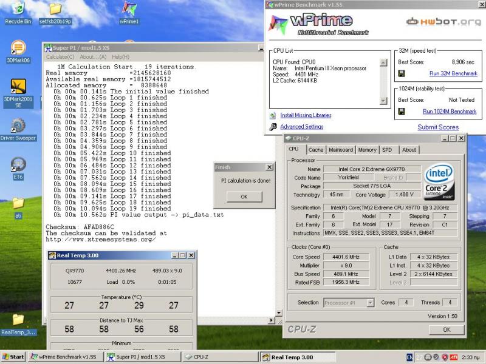Viewport: 486px width, 364px height.
Task: Click the red security shield tray icon
Action: click(x=445, y=357)
